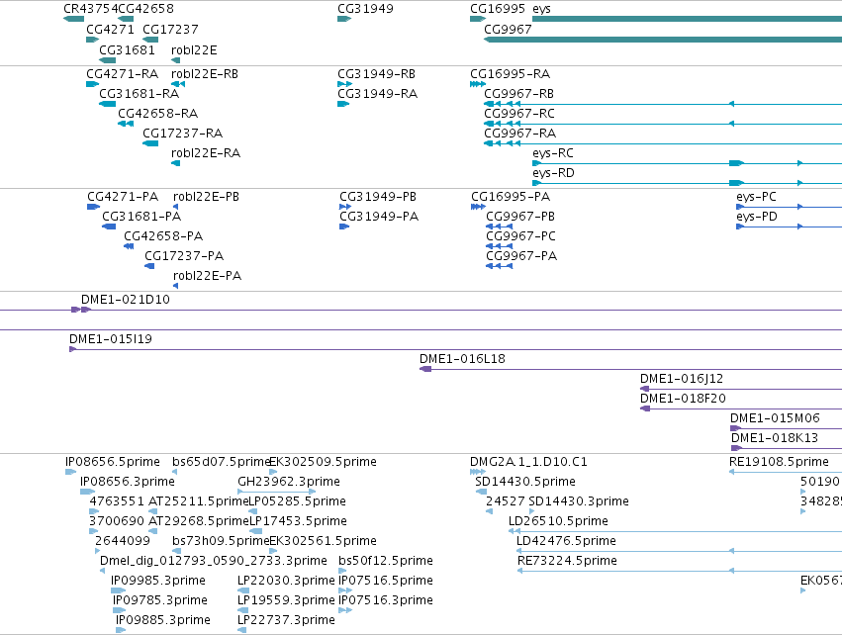Click clone DME1-018K13

[775, 438]
